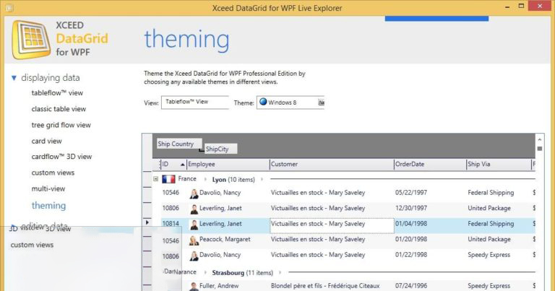This screenshot has height=291, width=555.
Task: Click Margaret Peacock's employee photo
Action: coord(194,240)
